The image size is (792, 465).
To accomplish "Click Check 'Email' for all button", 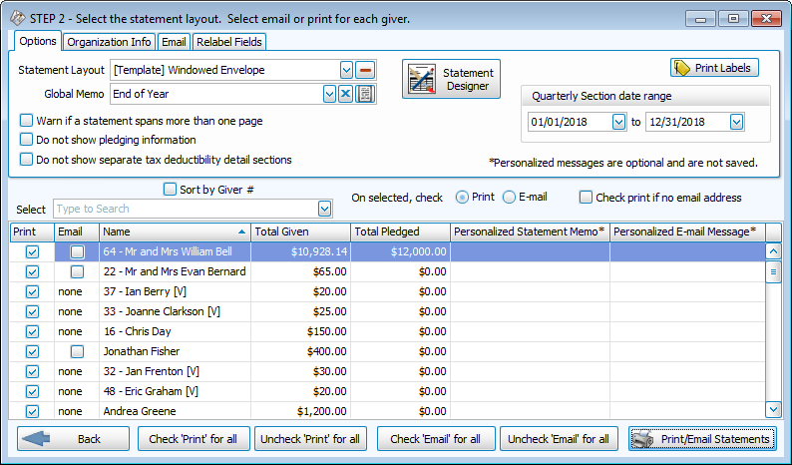I will tap(435, 439).
